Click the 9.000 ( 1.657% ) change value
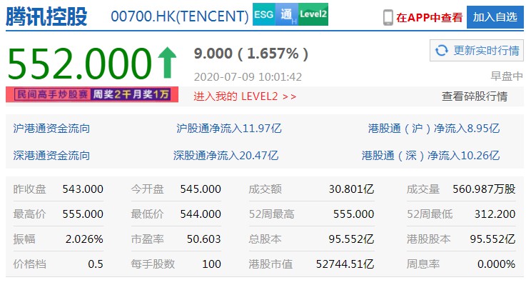 click(251, 54)
